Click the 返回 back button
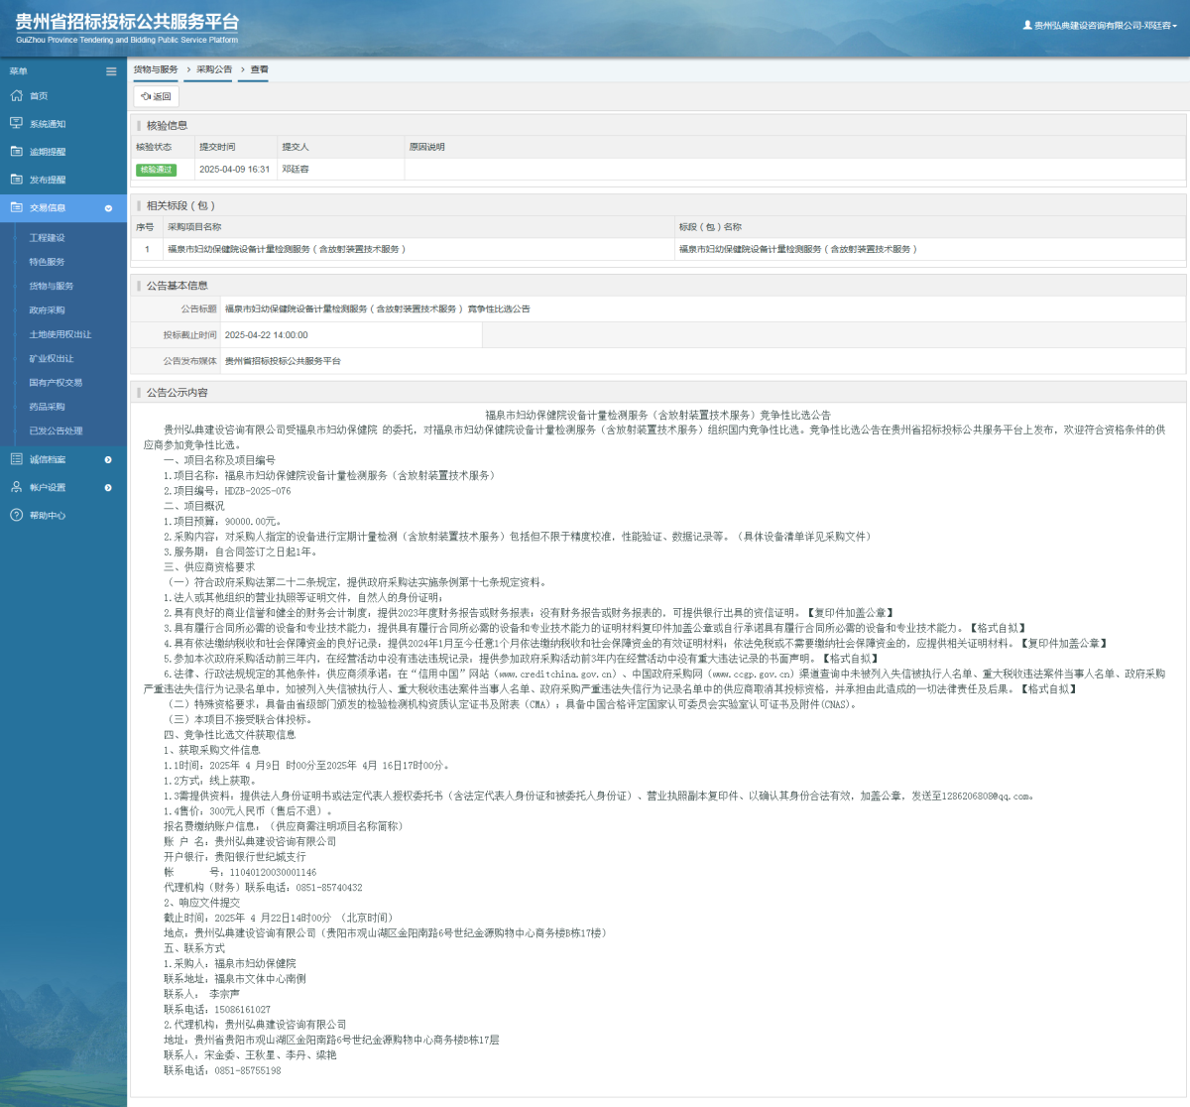Image resolution: width=1190 pixels, height=1107 pixels. point(156,96)
